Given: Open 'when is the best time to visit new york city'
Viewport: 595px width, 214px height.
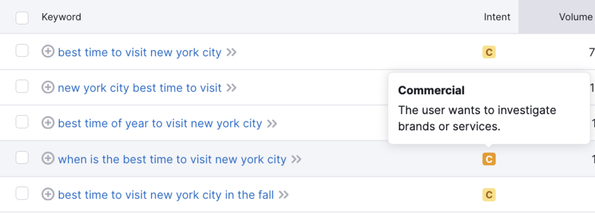Looking at the screenshot, I should 172,159.
